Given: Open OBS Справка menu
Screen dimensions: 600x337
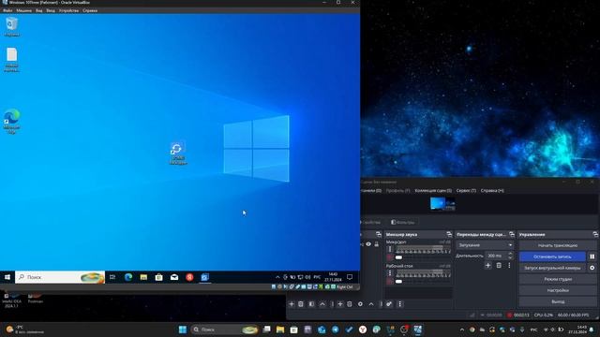Looking at the screenshot, I should tap(492, 190).
